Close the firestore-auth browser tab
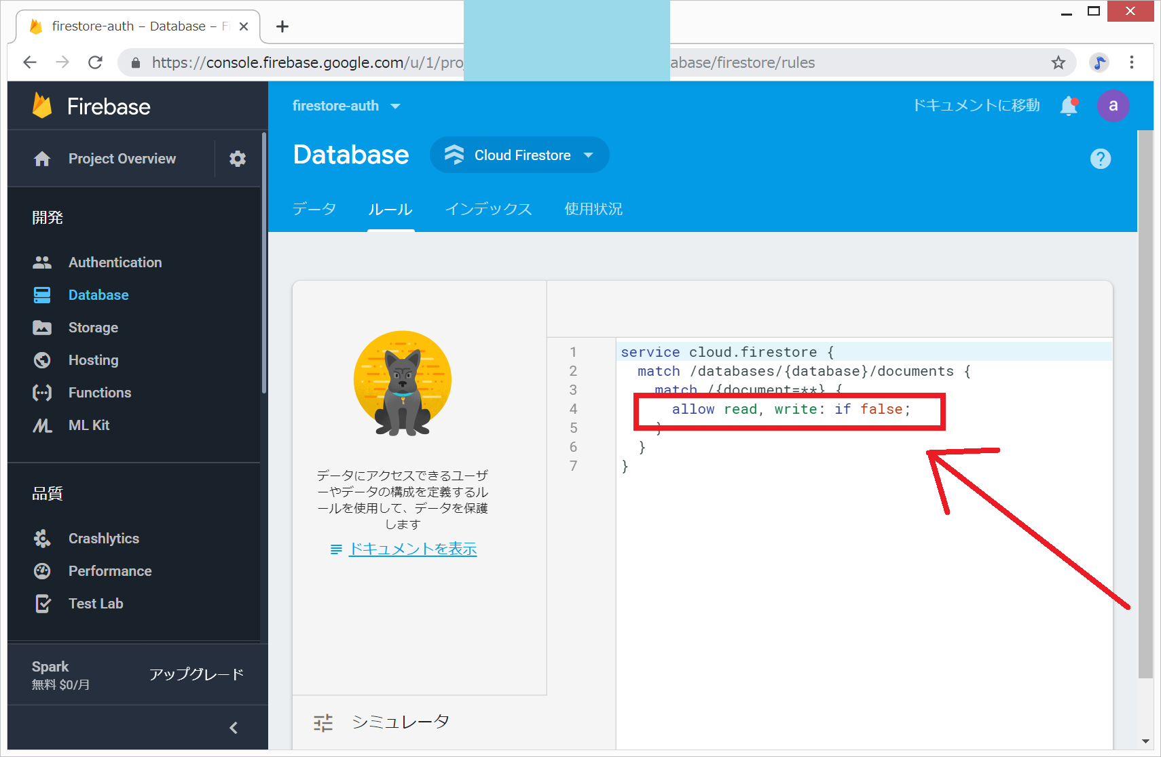The image size is (1161, 757). pos(244,26)
